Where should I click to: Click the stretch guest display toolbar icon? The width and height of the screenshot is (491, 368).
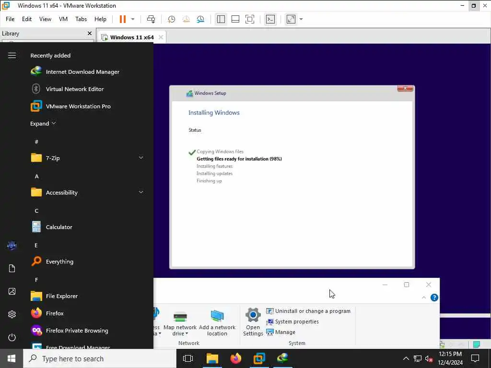(x=291, y=19)
